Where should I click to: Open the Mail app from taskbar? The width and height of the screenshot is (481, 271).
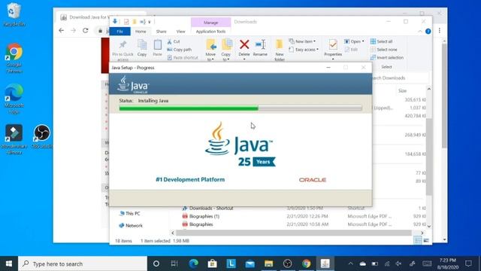250,263
